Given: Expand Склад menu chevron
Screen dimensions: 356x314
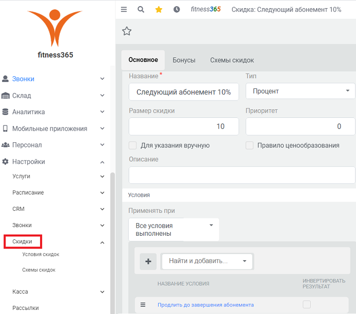Looking at the screenshot, I should 102,96.
